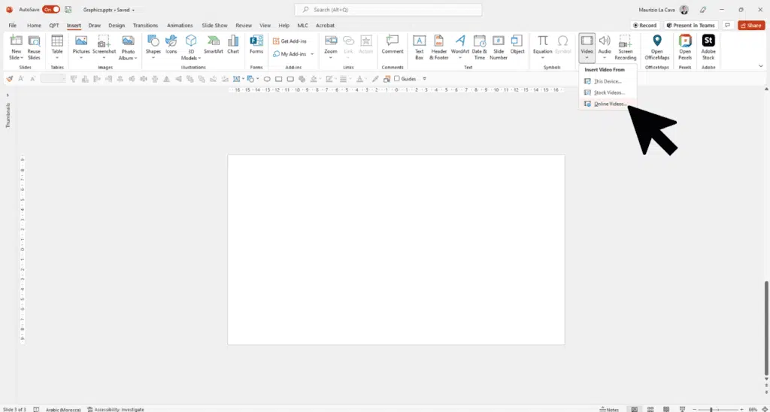
Task: Toggle the AutoSave switch
Action: [51, 10]
